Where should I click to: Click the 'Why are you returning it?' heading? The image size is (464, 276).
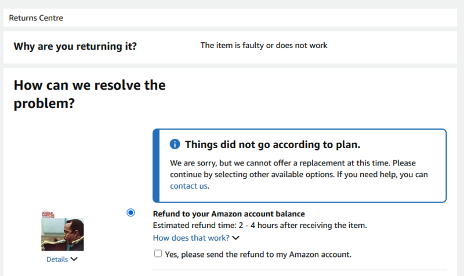[x=75, y=46]
